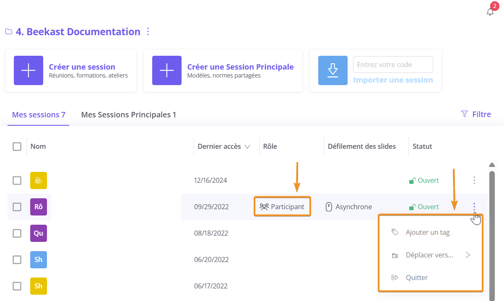Click the mouse icon beside Asynchrone
This screenshot has height=301, width=504.
tap(329, 207)
